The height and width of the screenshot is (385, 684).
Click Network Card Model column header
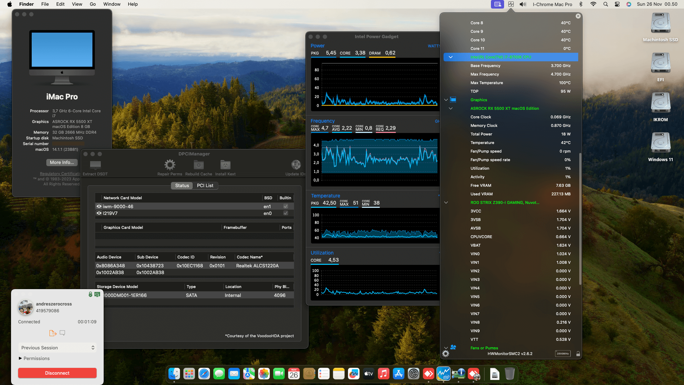182,198
